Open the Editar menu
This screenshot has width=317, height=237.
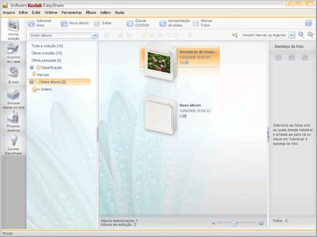coord(23,13)
